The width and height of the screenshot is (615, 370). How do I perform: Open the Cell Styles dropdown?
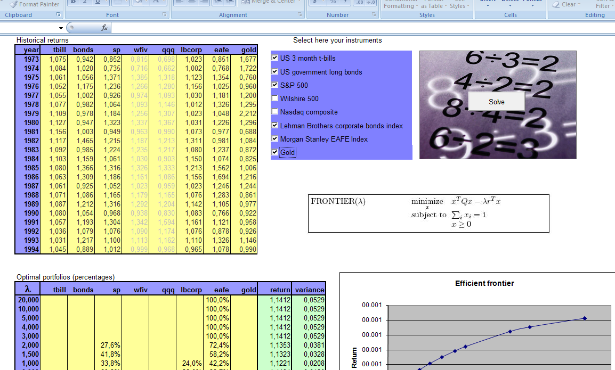pos(459,5)
